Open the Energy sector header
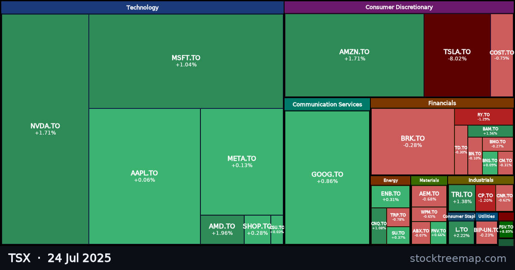This screenshot has width=515, height=270. tap(391, 180)
